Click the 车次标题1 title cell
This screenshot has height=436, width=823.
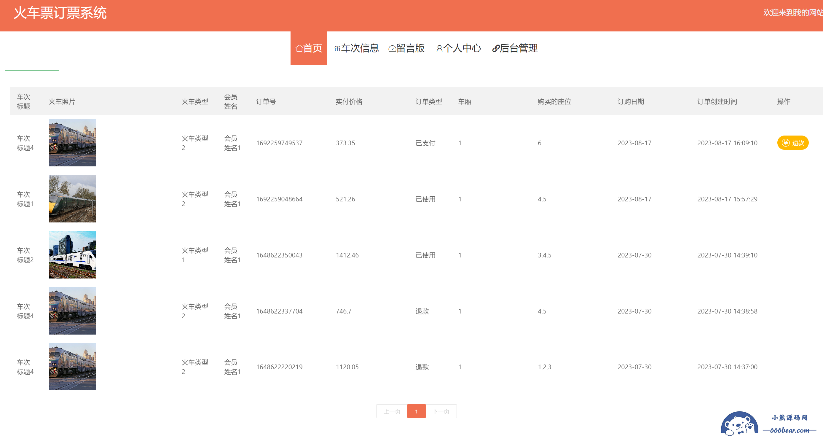[x=25, y=199]
